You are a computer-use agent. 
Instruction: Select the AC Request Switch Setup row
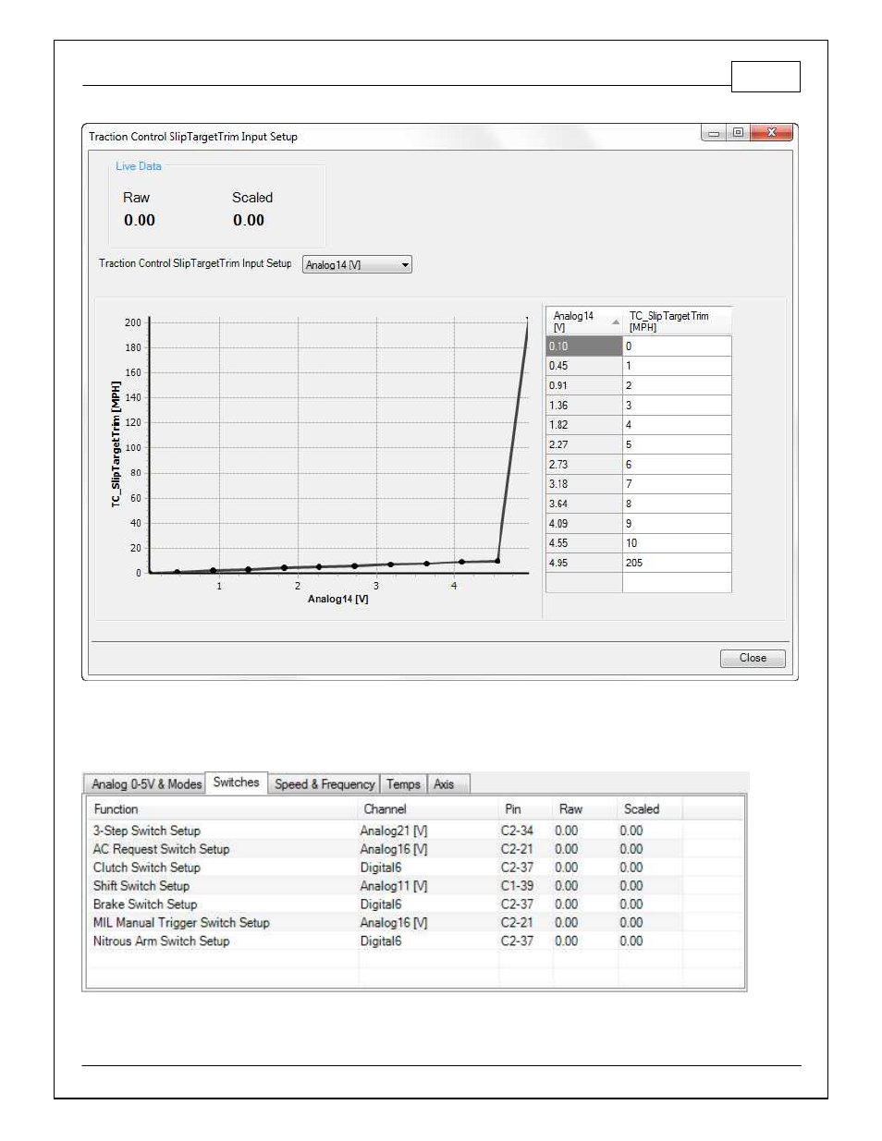[414, 849]
